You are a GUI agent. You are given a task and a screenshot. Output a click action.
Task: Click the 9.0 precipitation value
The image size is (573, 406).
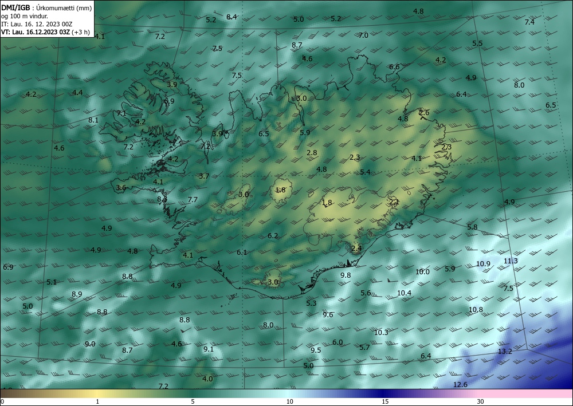click(x=90, y=344)
